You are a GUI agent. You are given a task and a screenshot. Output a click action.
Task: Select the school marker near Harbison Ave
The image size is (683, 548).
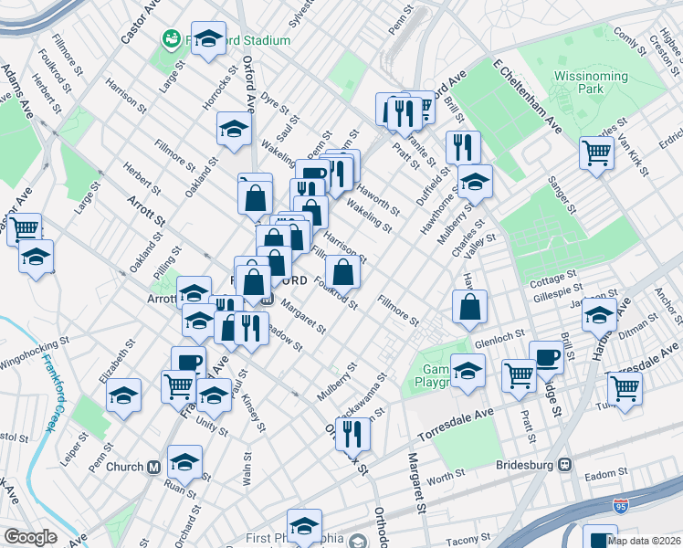click(599, 315)
